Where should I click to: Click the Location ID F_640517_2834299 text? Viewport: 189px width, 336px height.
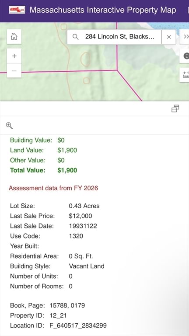pos(78,325)
